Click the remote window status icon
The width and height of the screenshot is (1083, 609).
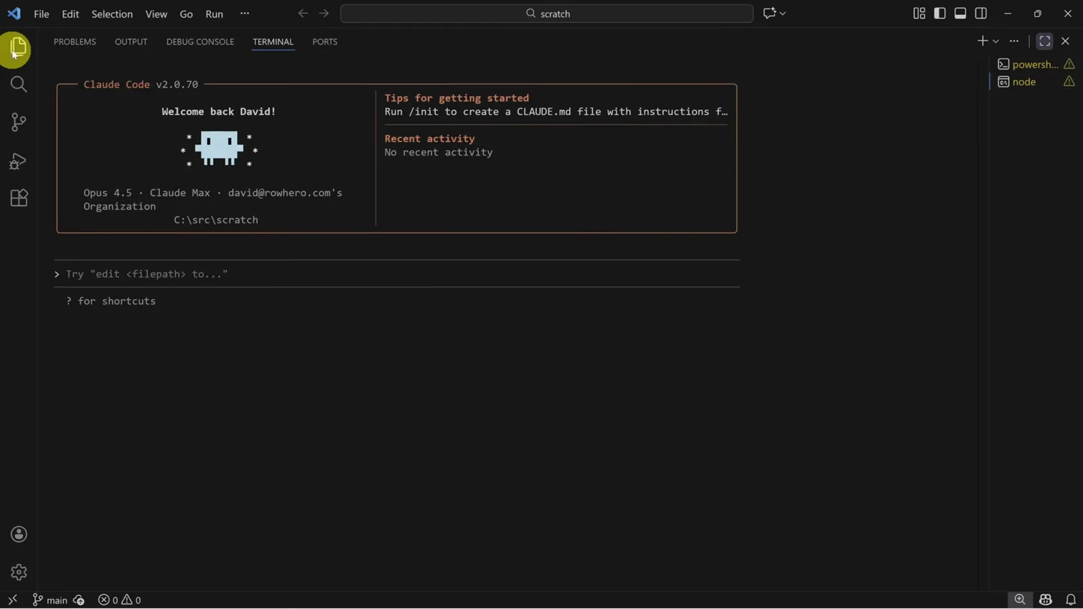[x=12, y=600]
